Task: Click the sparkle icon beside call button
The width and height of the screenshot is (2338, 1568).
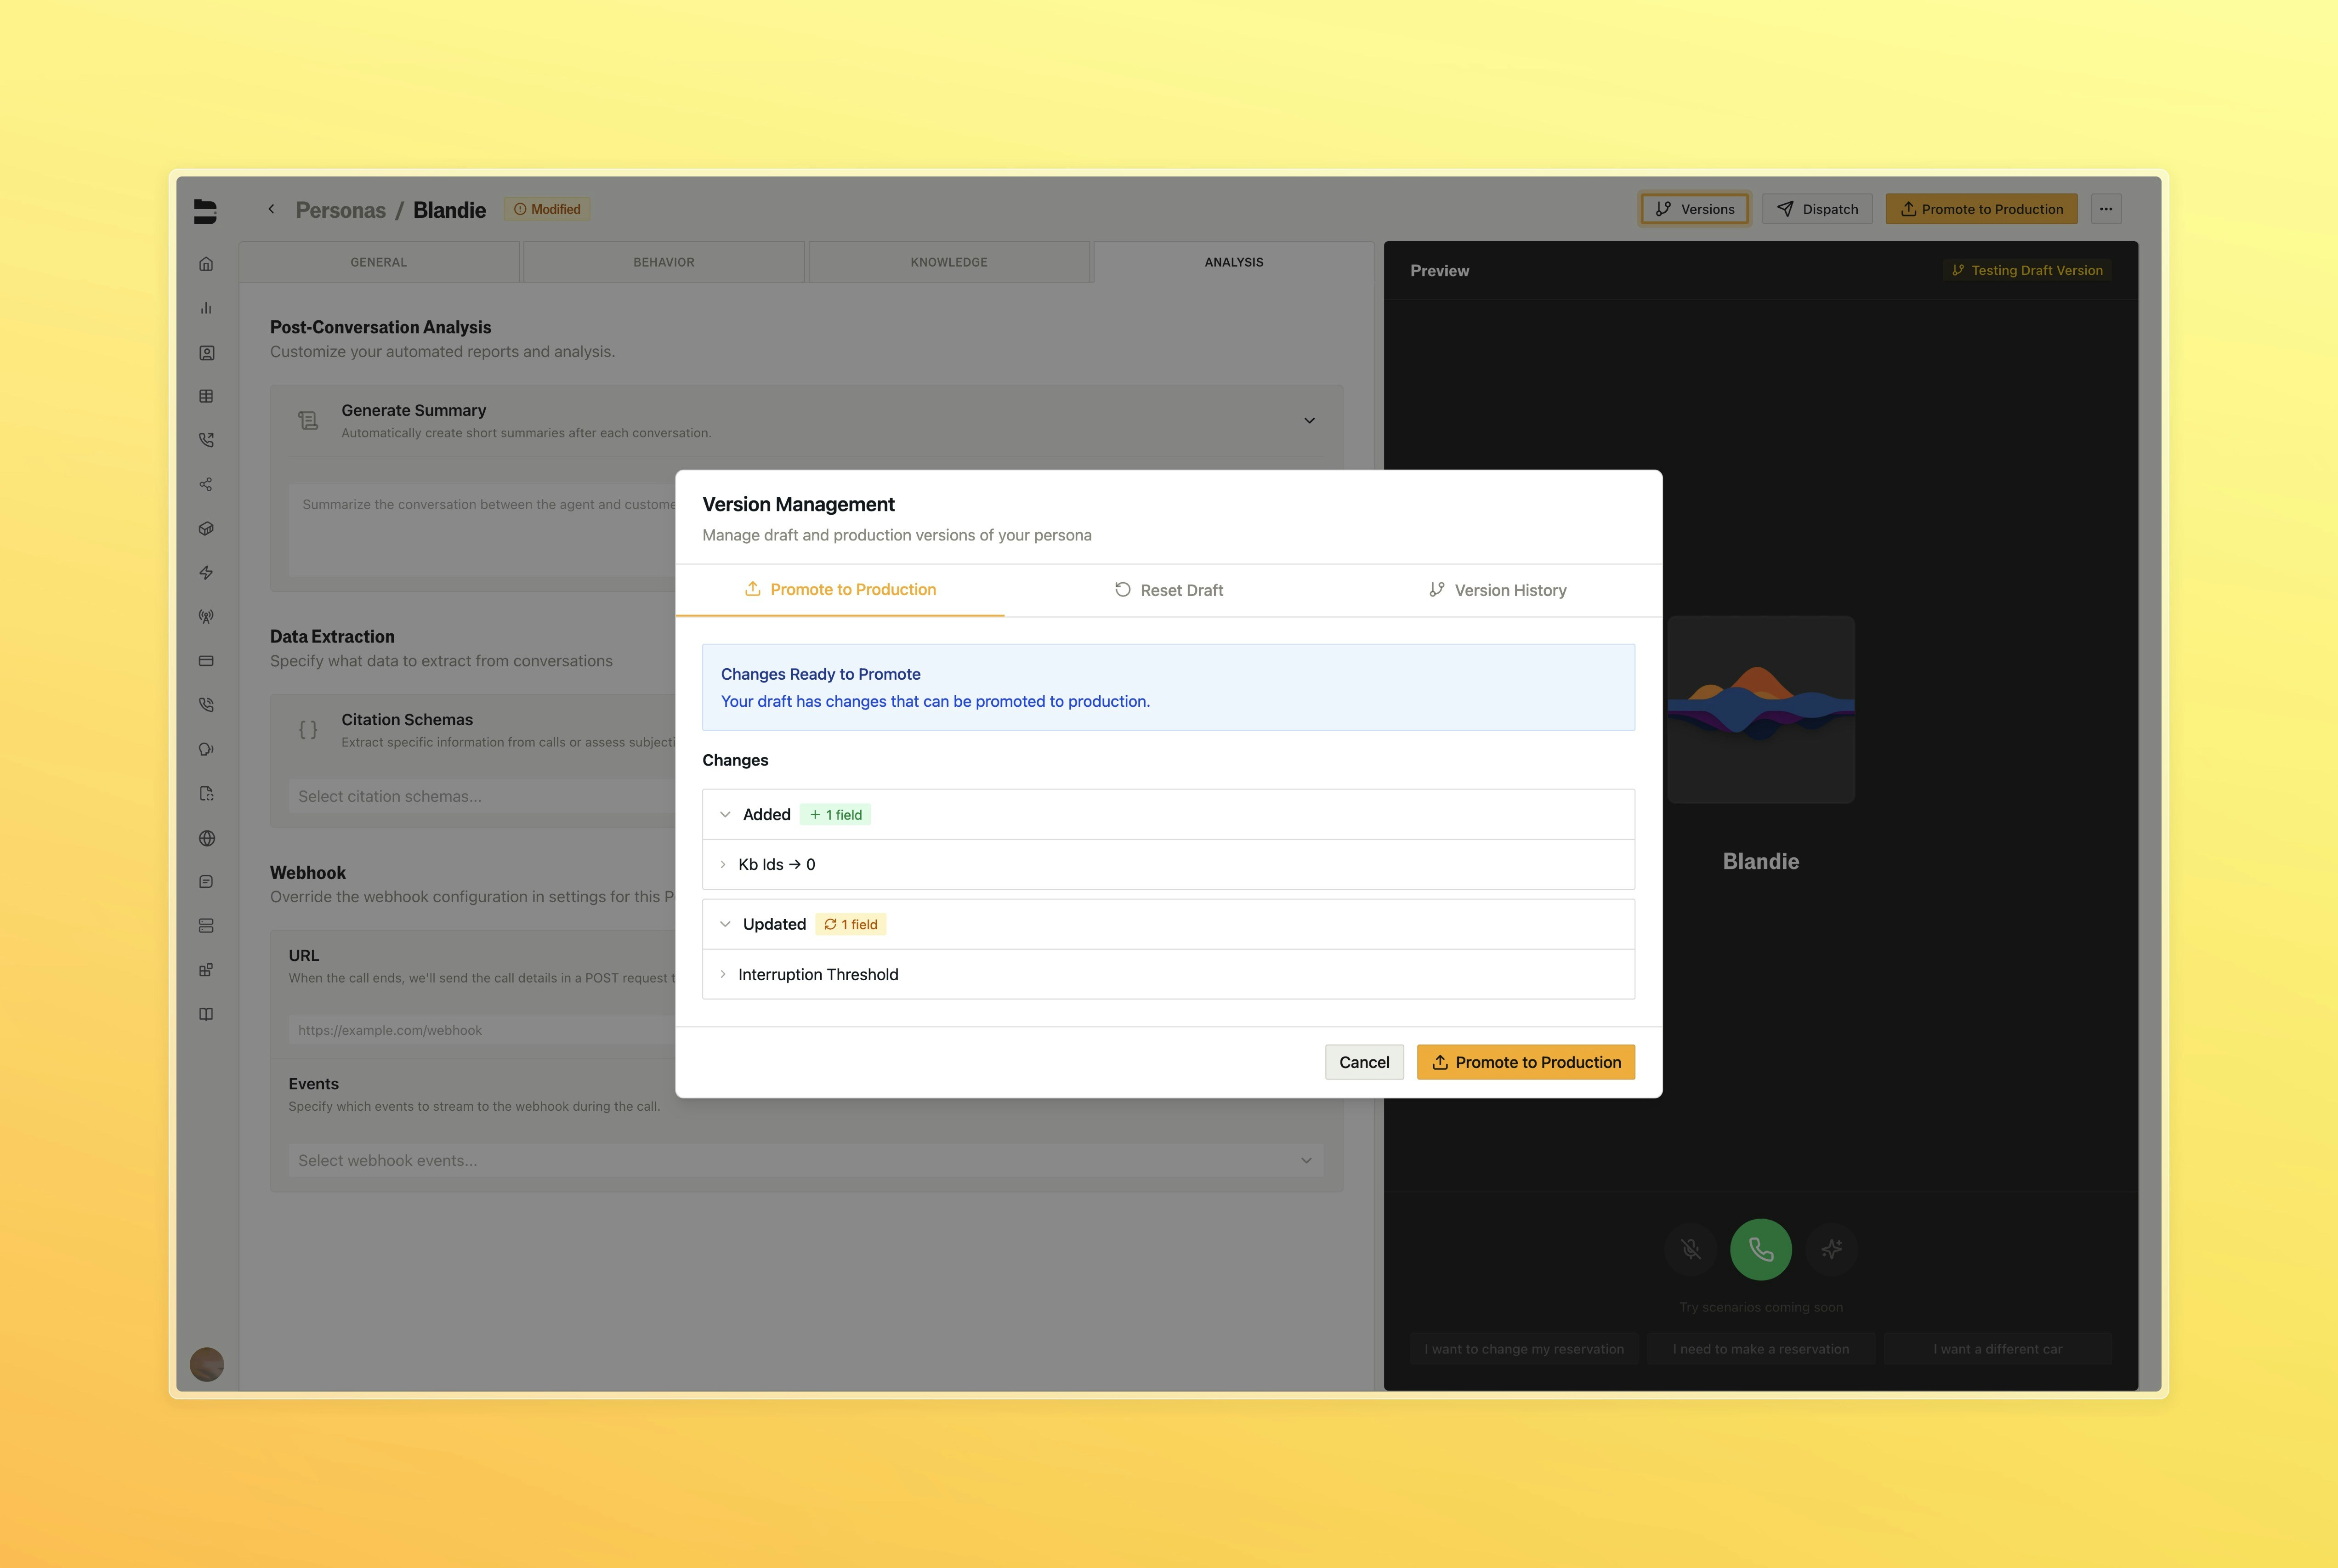Action: pyautogui.click(x=1831, y=1249)
